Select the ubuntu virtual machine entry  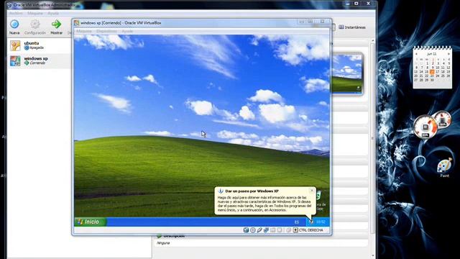(40, 45)
